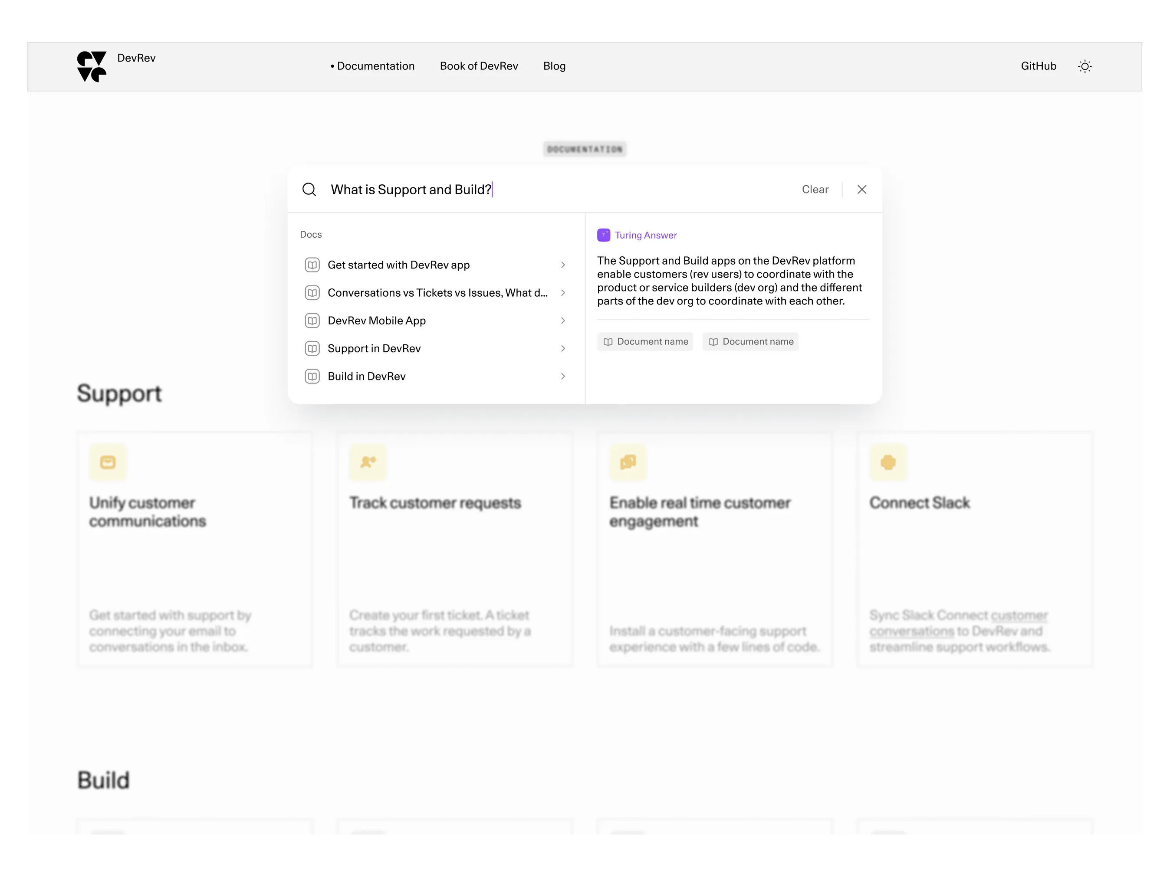Click the book icon beside Build in DevRev

point(312,376)
